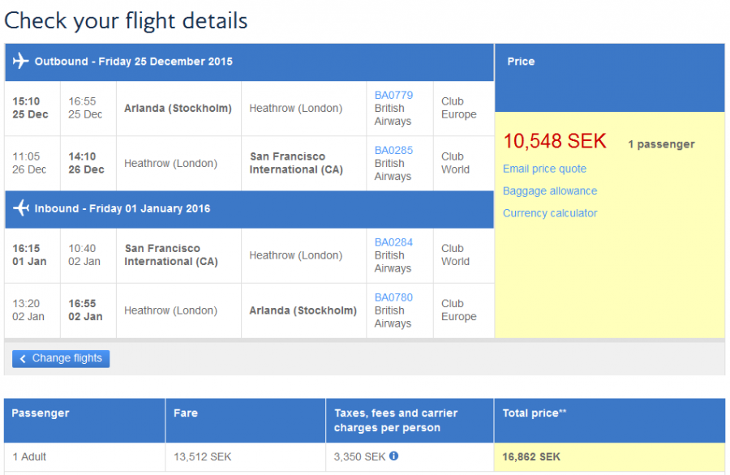
Task: Click the Change flights back chevron
Action: pyautogui.click(x=23, y=358)
